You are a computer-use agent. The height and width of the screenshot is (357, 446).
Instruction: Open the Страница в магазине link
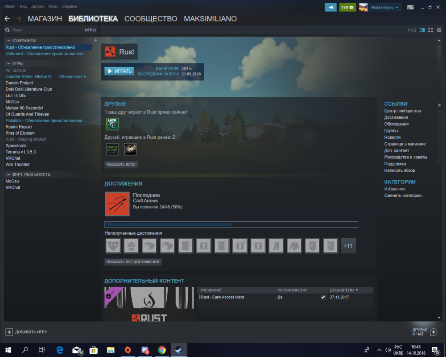click(x=405, y=144)
